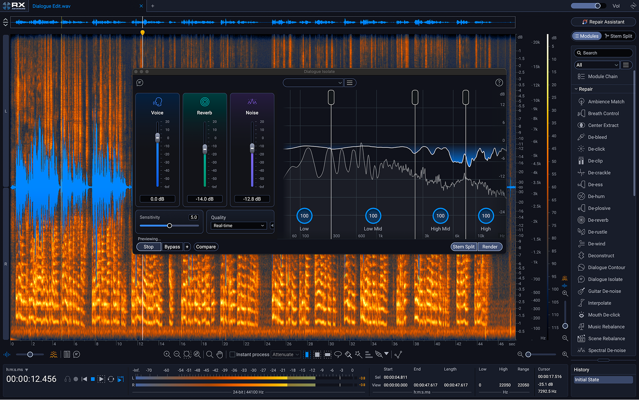Enable the Instant process checkbox

coord(232,355)
